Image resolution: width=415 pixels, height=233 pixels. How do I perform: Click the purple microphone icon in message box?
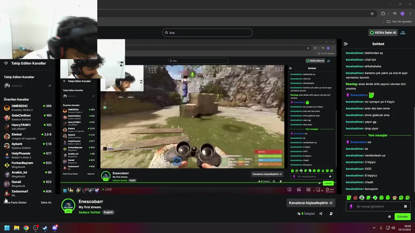[351, 206]
